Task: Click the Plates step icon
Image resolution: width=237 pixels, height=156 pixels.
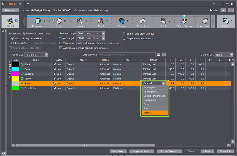Action: click(122, 21)
